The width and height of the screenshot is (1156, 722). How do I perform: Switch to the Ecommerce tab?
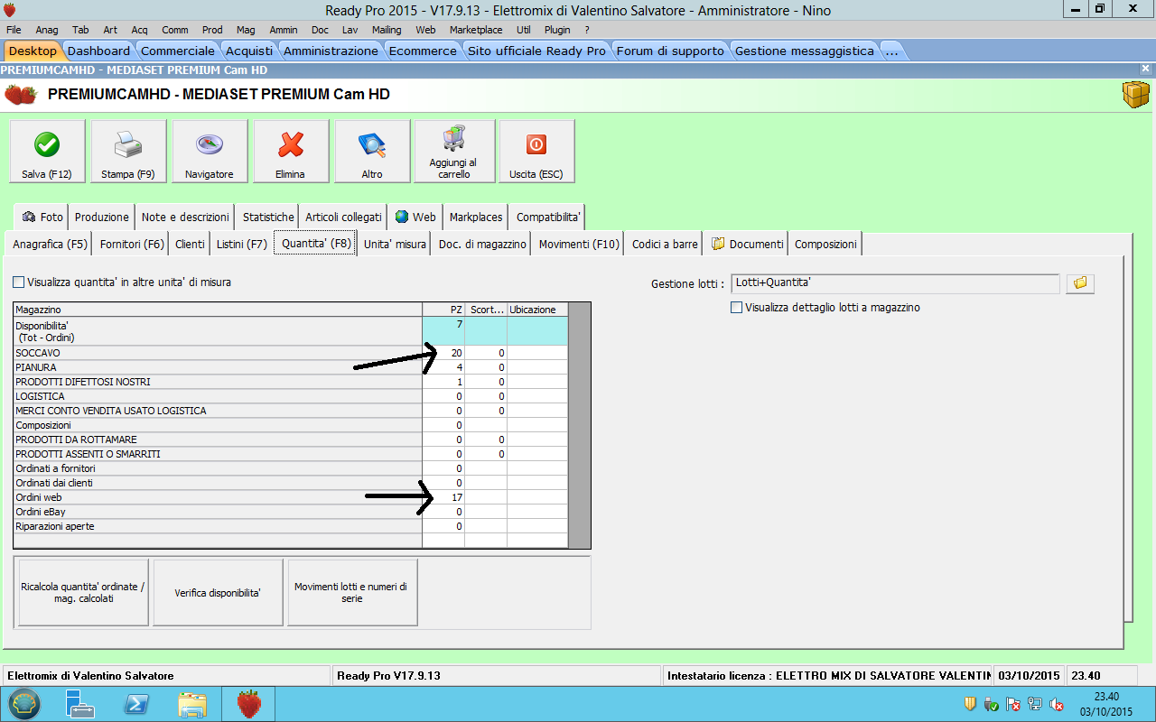coord(424,51)
